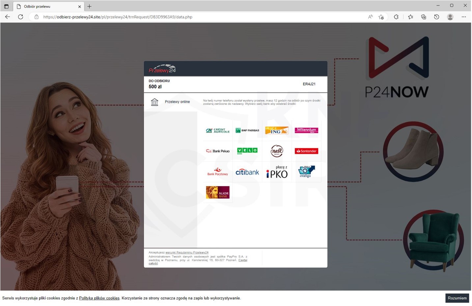Reload the page with the refresh icon
This screenshot has height=306, width=472.
point(20,17)
